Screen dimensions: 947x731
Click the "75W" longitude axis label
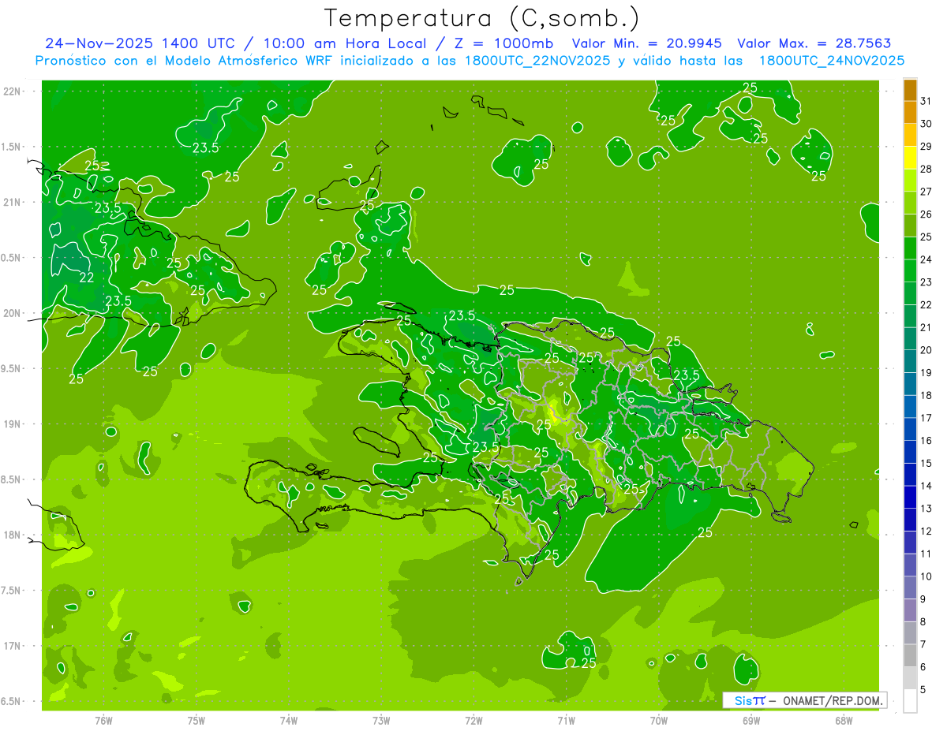coord(197,721)
